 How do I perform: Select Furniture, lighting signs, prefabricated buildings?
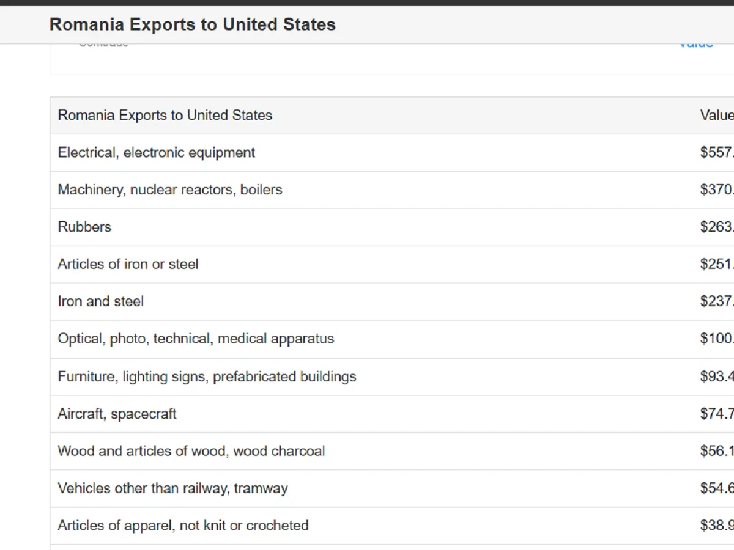(207, 376)
